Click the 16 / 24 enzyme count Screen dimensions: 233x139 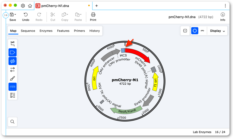click(220, 132)
